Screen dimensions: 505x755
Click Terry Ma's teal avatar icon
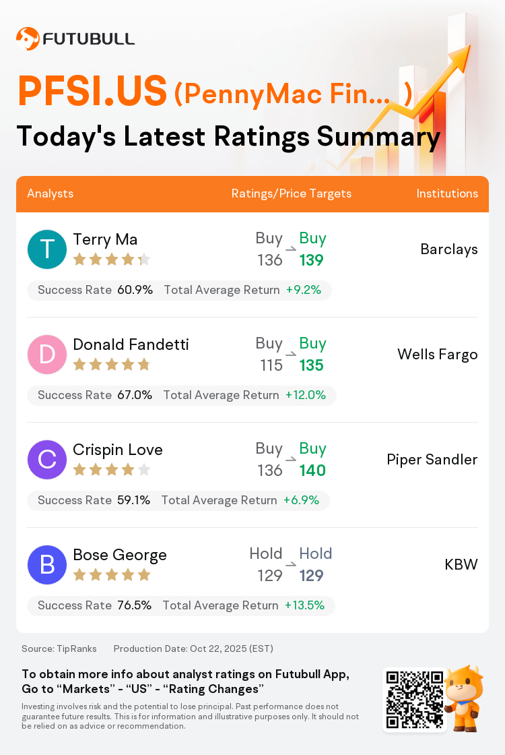47,249
